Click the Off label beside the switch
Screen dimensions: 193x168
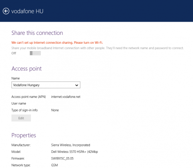14,53
